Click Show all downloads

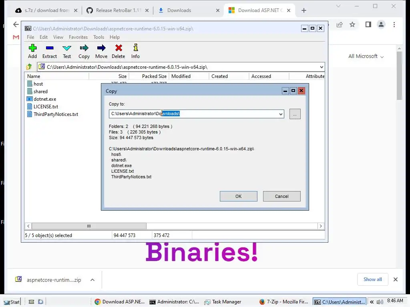372,279
